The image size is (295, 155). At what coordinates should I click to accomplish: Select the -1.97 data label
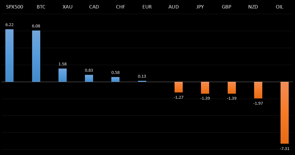click(258, 103)
